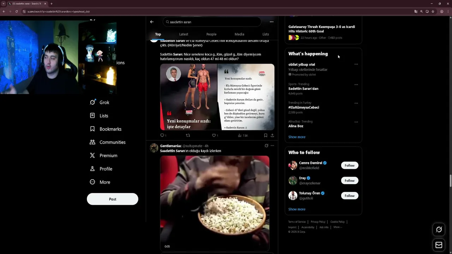This screenshot has width=452, height=254.
Task: Open more menu for Sadettin Saran'dan trend
Action: (x=356, y=85)
